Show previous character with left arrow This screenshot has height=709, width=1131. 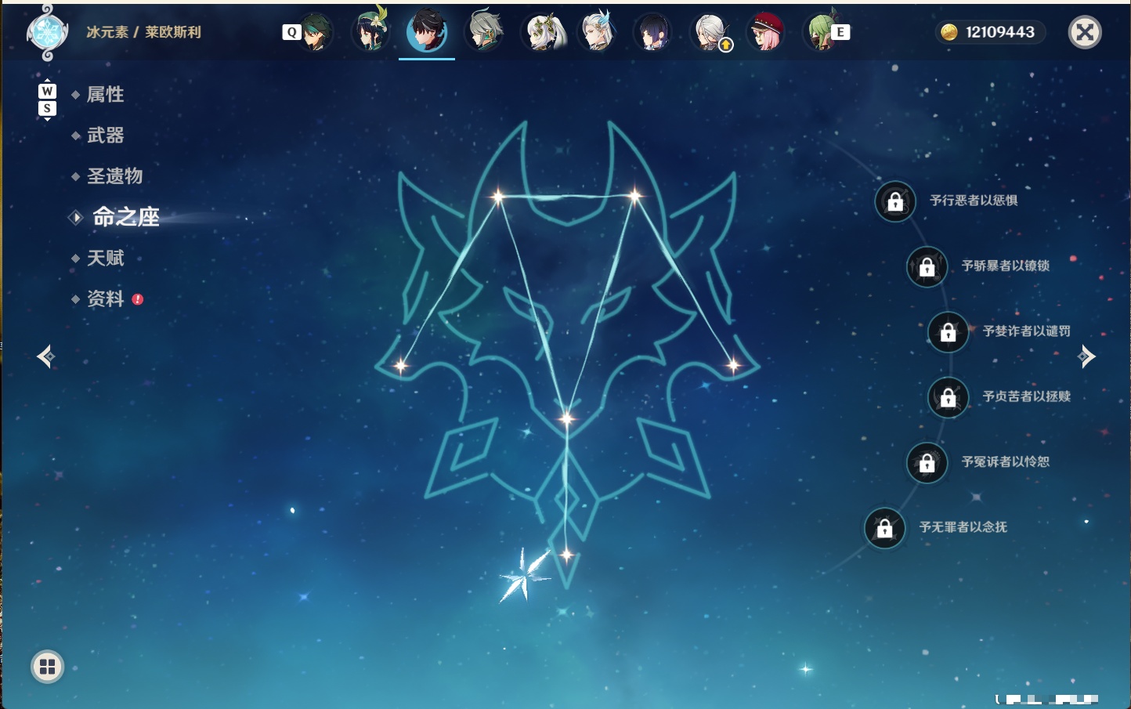[46, 356]
